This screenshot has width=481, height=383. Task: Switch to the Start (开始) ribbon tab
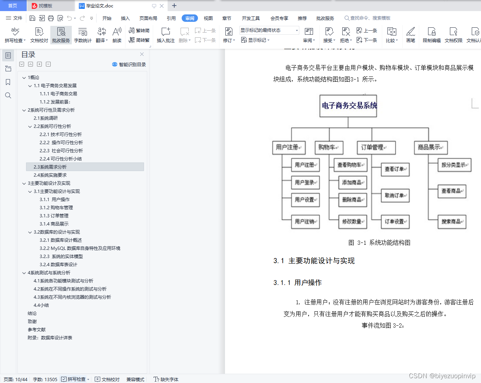[107, 18]
